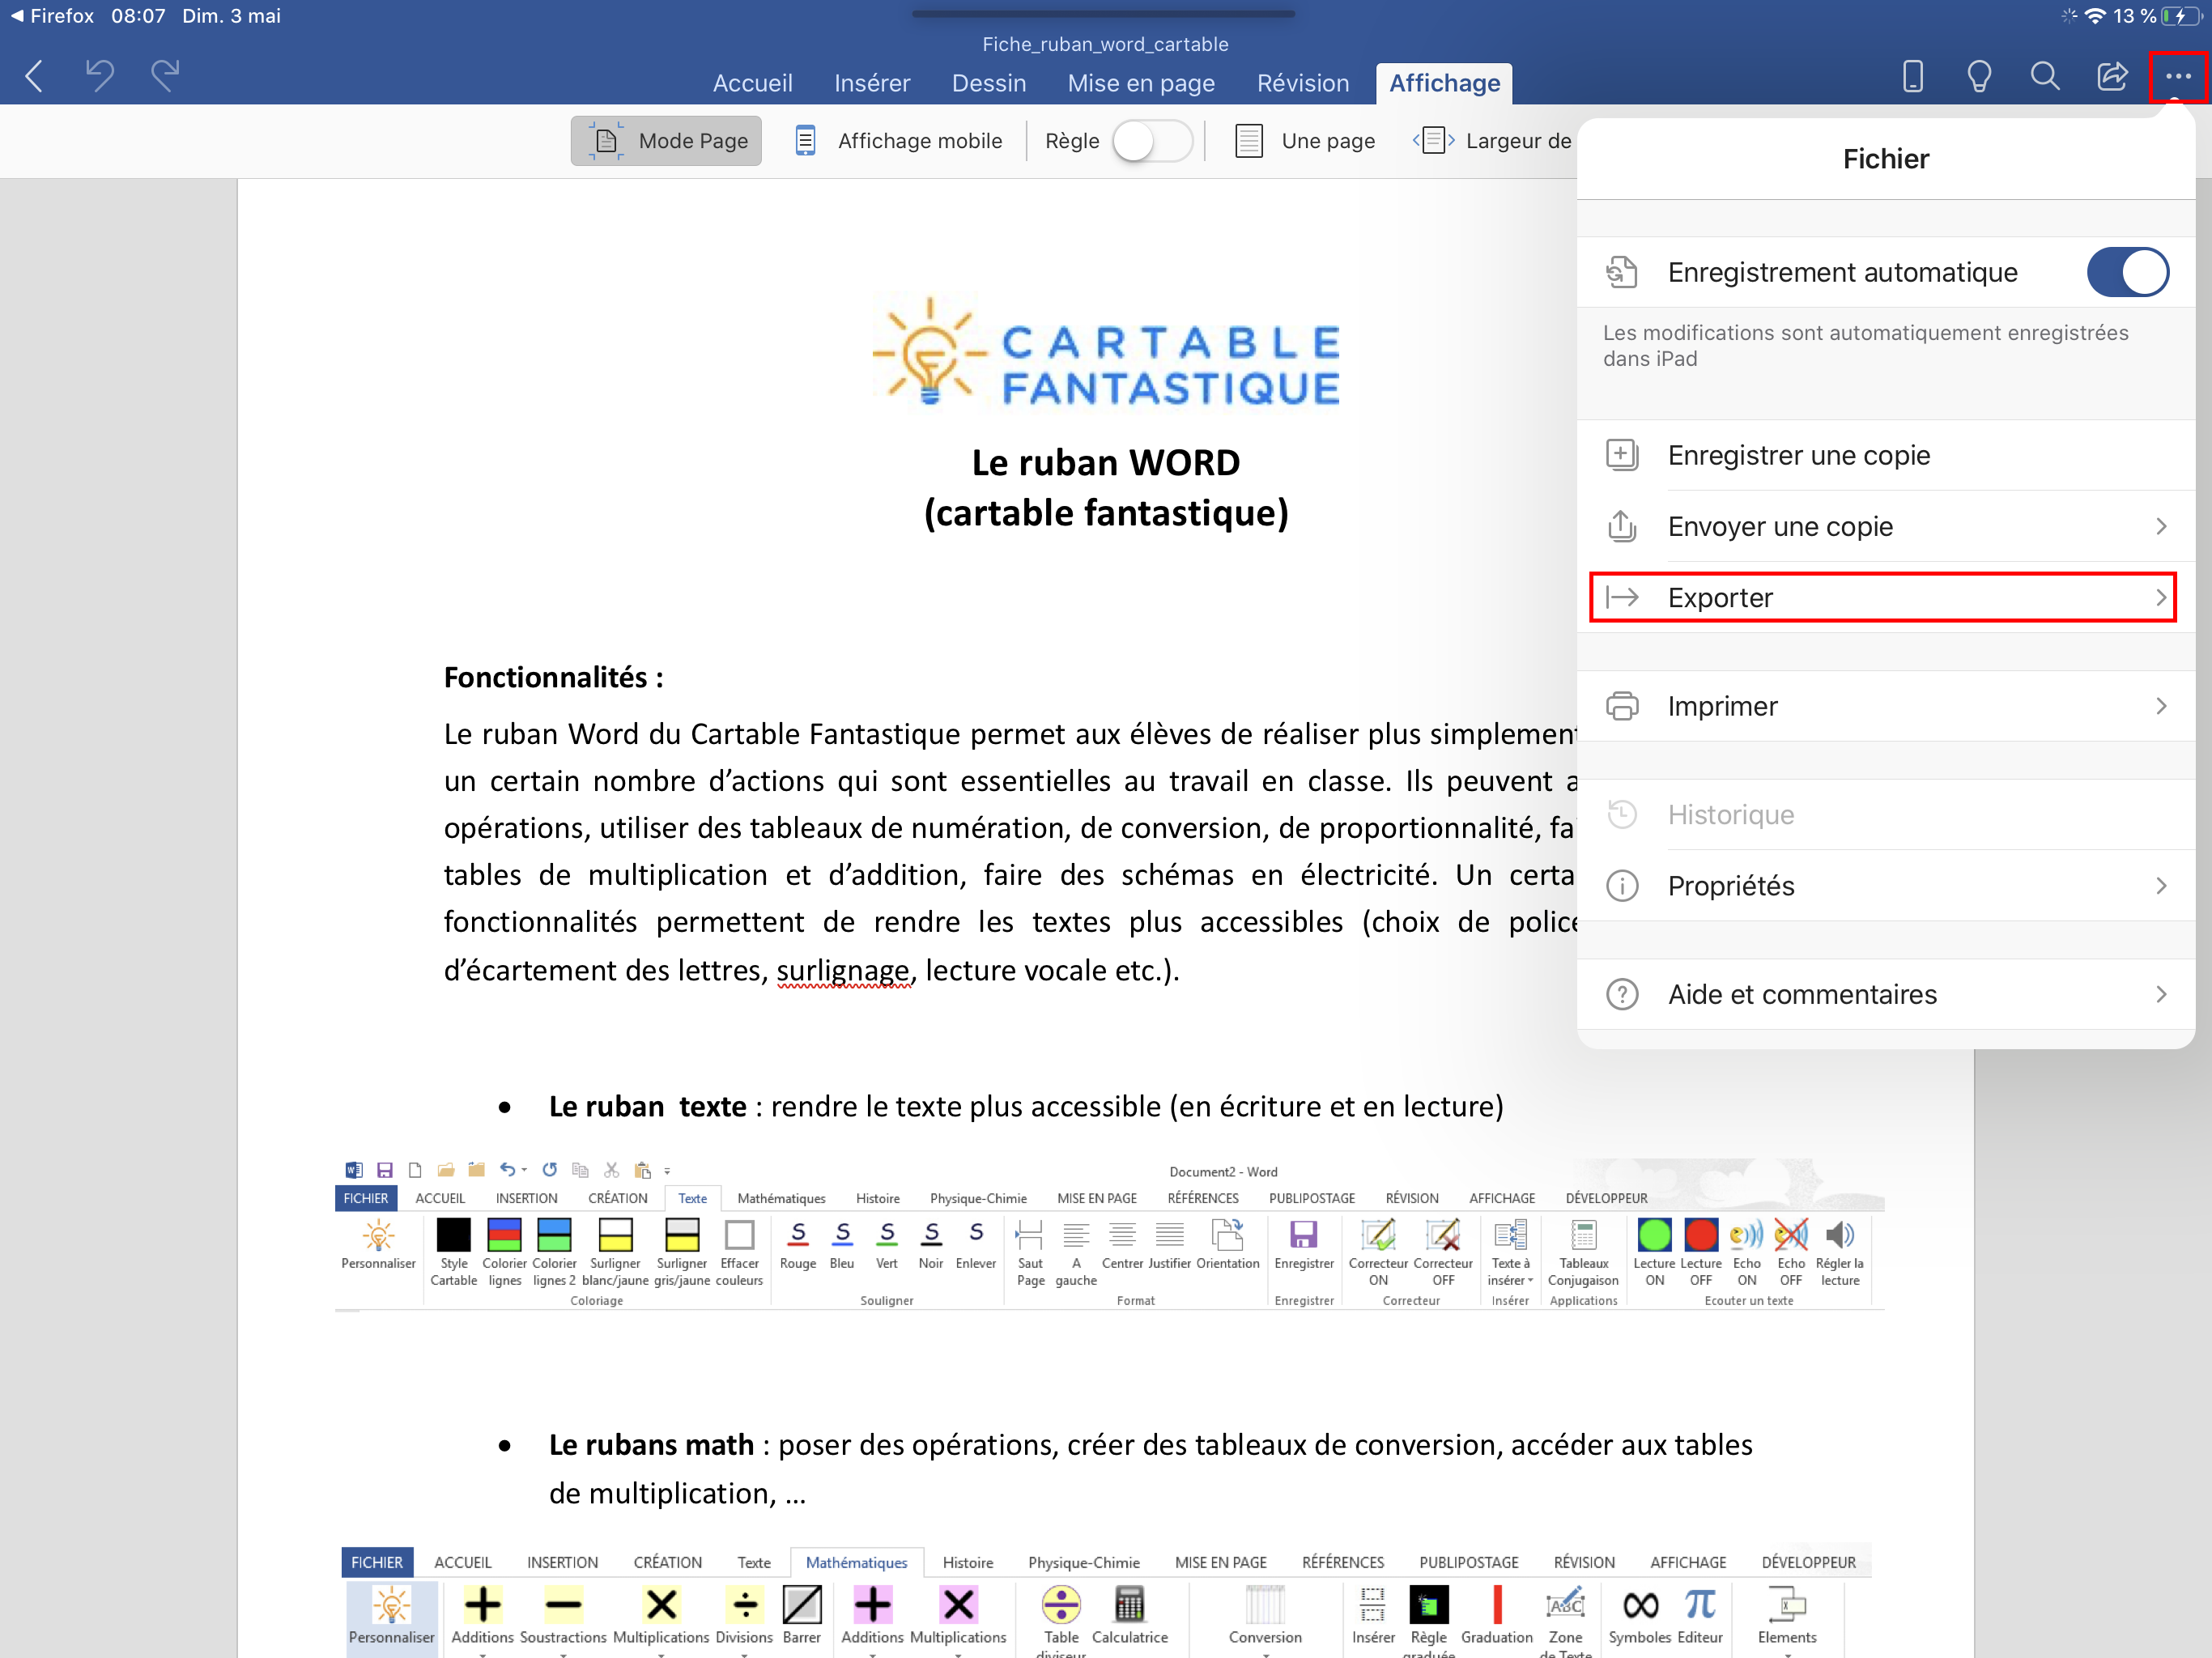Open Propriétés details chevron
This screenshot has width=2212, height=1658.
[2160, 886]
